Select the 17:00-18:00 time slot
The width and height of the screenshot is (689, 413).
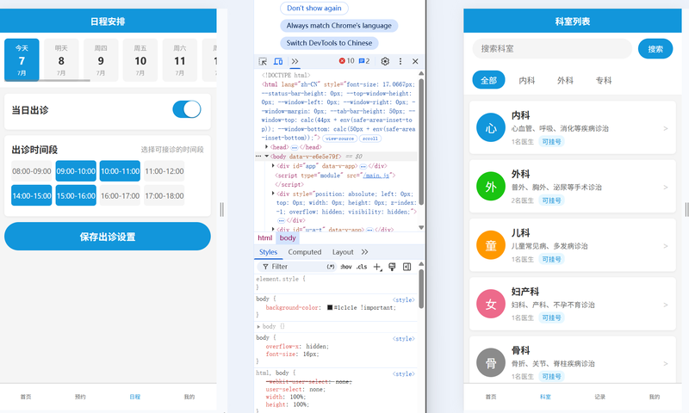pyautogui.click(x=164, y=196)
